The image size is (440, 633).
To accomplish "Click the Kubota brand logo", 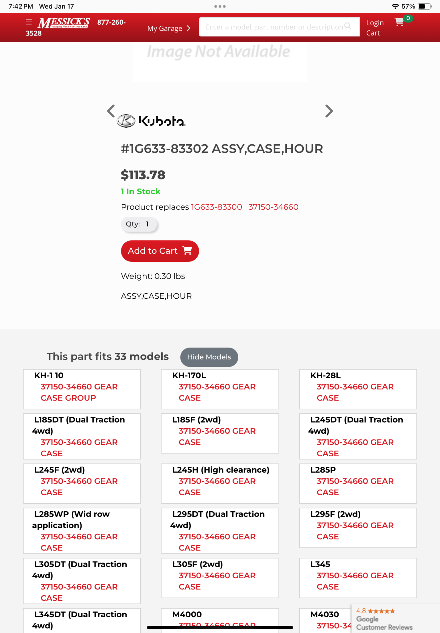I will tap(151, 121).
